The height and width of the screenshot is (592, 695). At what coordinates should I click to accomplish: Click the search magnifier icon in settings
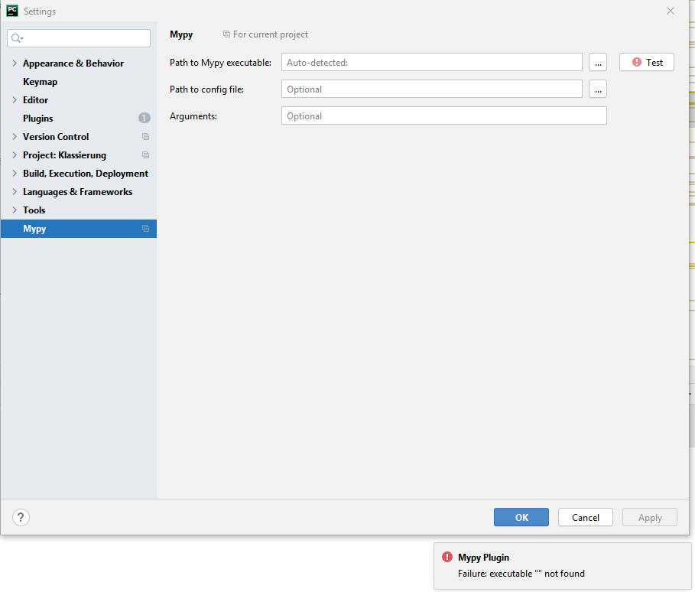pos(17,38)
